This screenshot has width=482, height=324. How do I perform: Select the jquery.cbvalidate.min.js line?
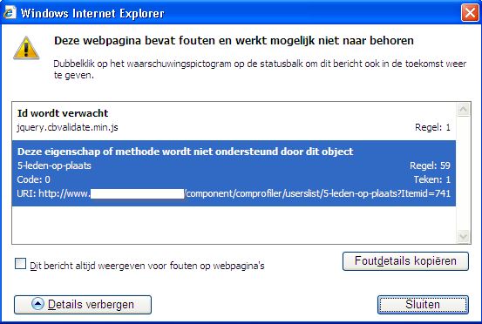(x=67, y=127)
